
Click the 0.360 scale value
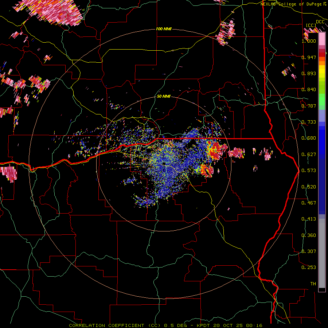click(309, 235)
